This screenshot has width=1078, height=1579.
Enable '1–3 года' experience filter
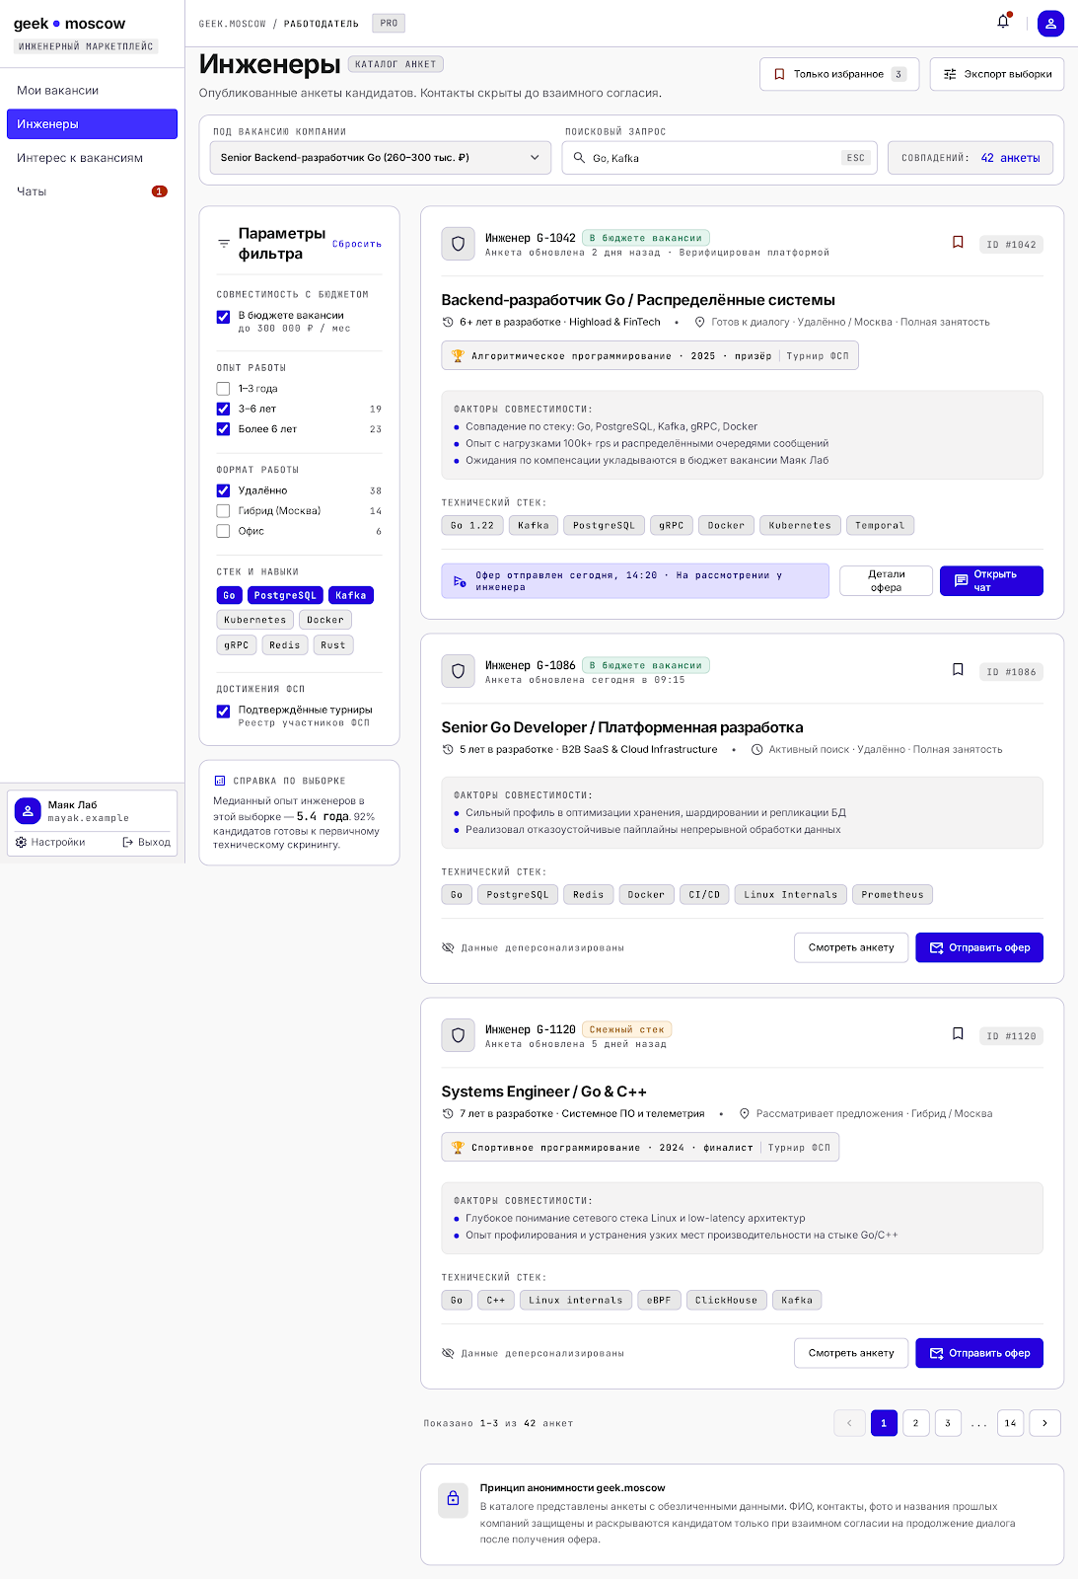223,389
